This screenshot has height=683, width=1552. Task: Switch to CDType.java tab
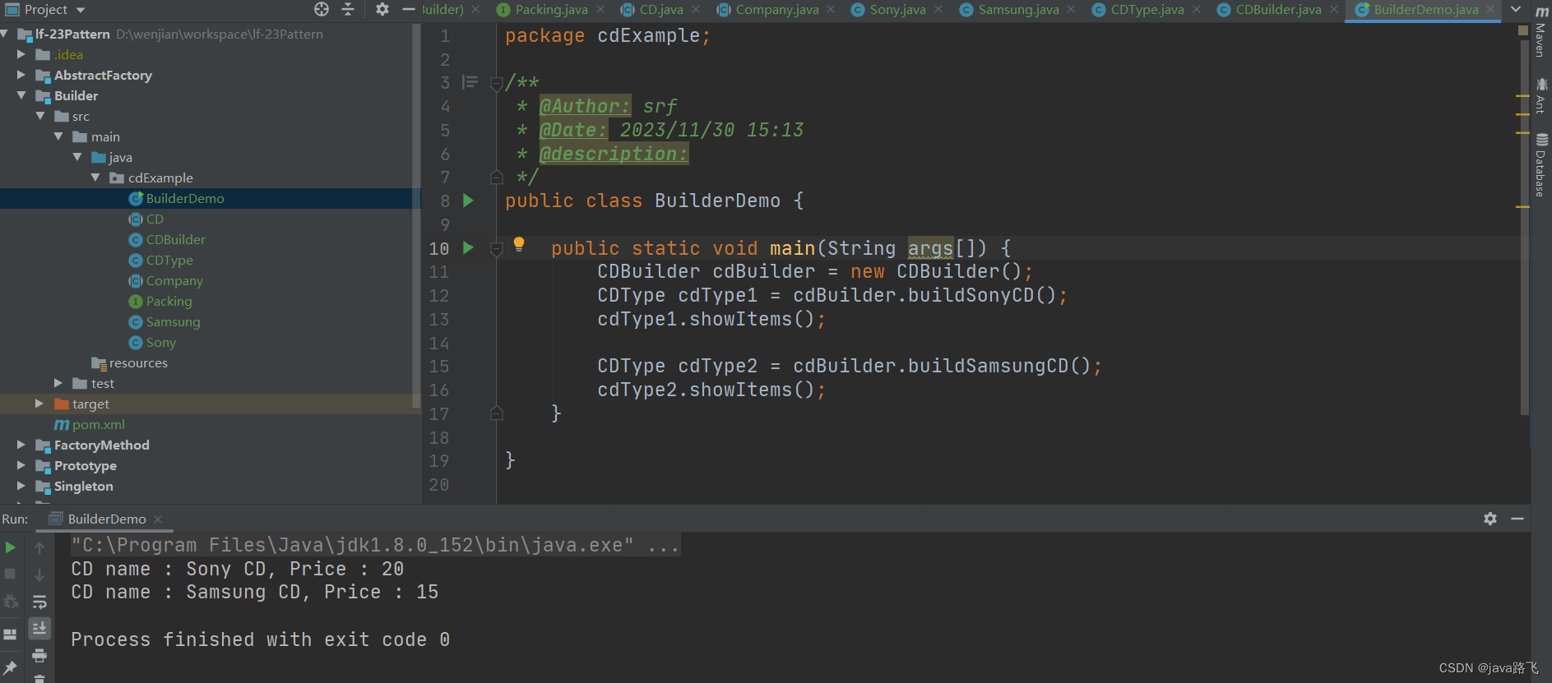tap(1147, 10)
